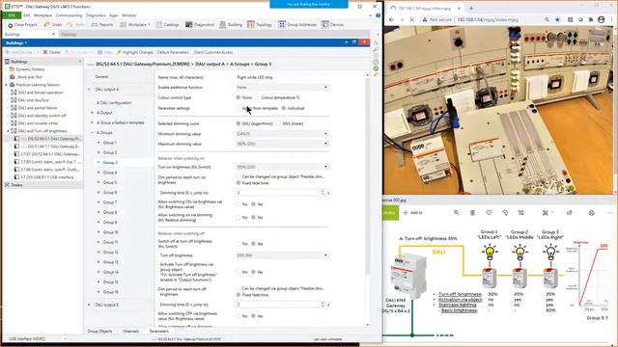This screenshot has height=347, width=618.
Task: Select DALI and tunable white item
Action: [38, 123]
